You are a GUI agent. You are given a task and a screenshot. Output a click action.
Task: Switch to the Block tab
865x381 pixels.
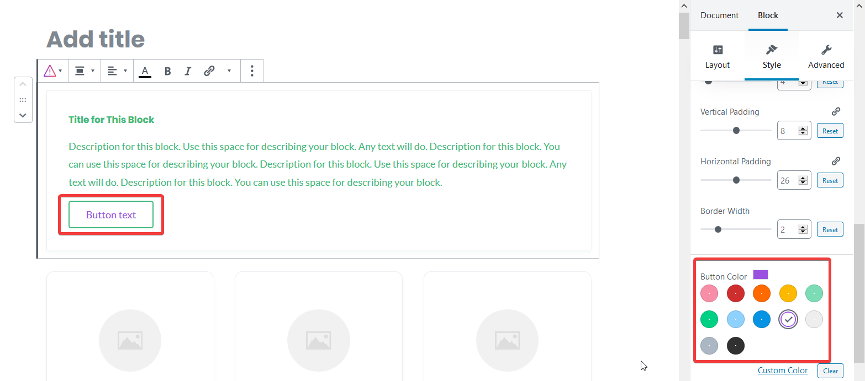[x=768, y=15]
